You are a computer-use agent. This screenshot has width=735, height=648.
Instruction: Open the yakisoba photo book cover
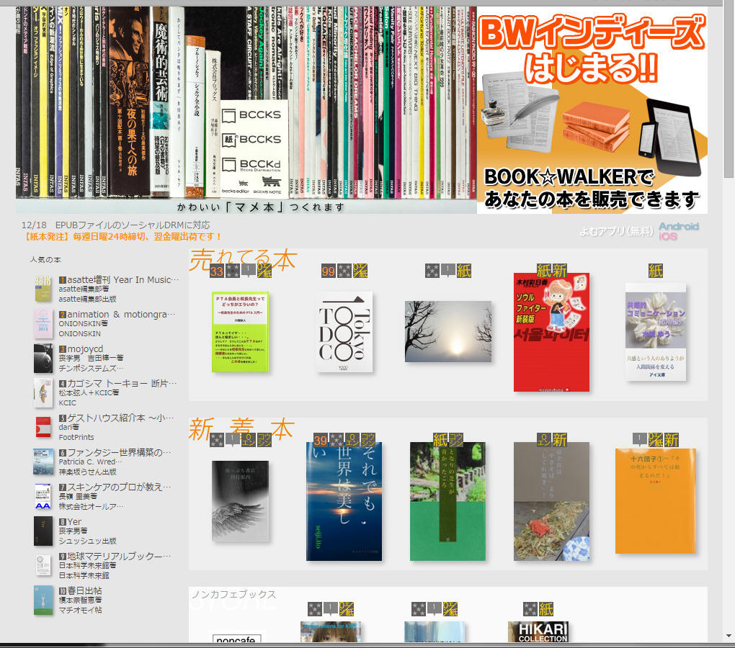(x=551, y=501)
